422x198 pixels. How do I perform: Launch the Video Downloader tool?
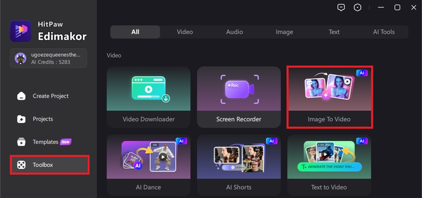click(x=149, y=97)
